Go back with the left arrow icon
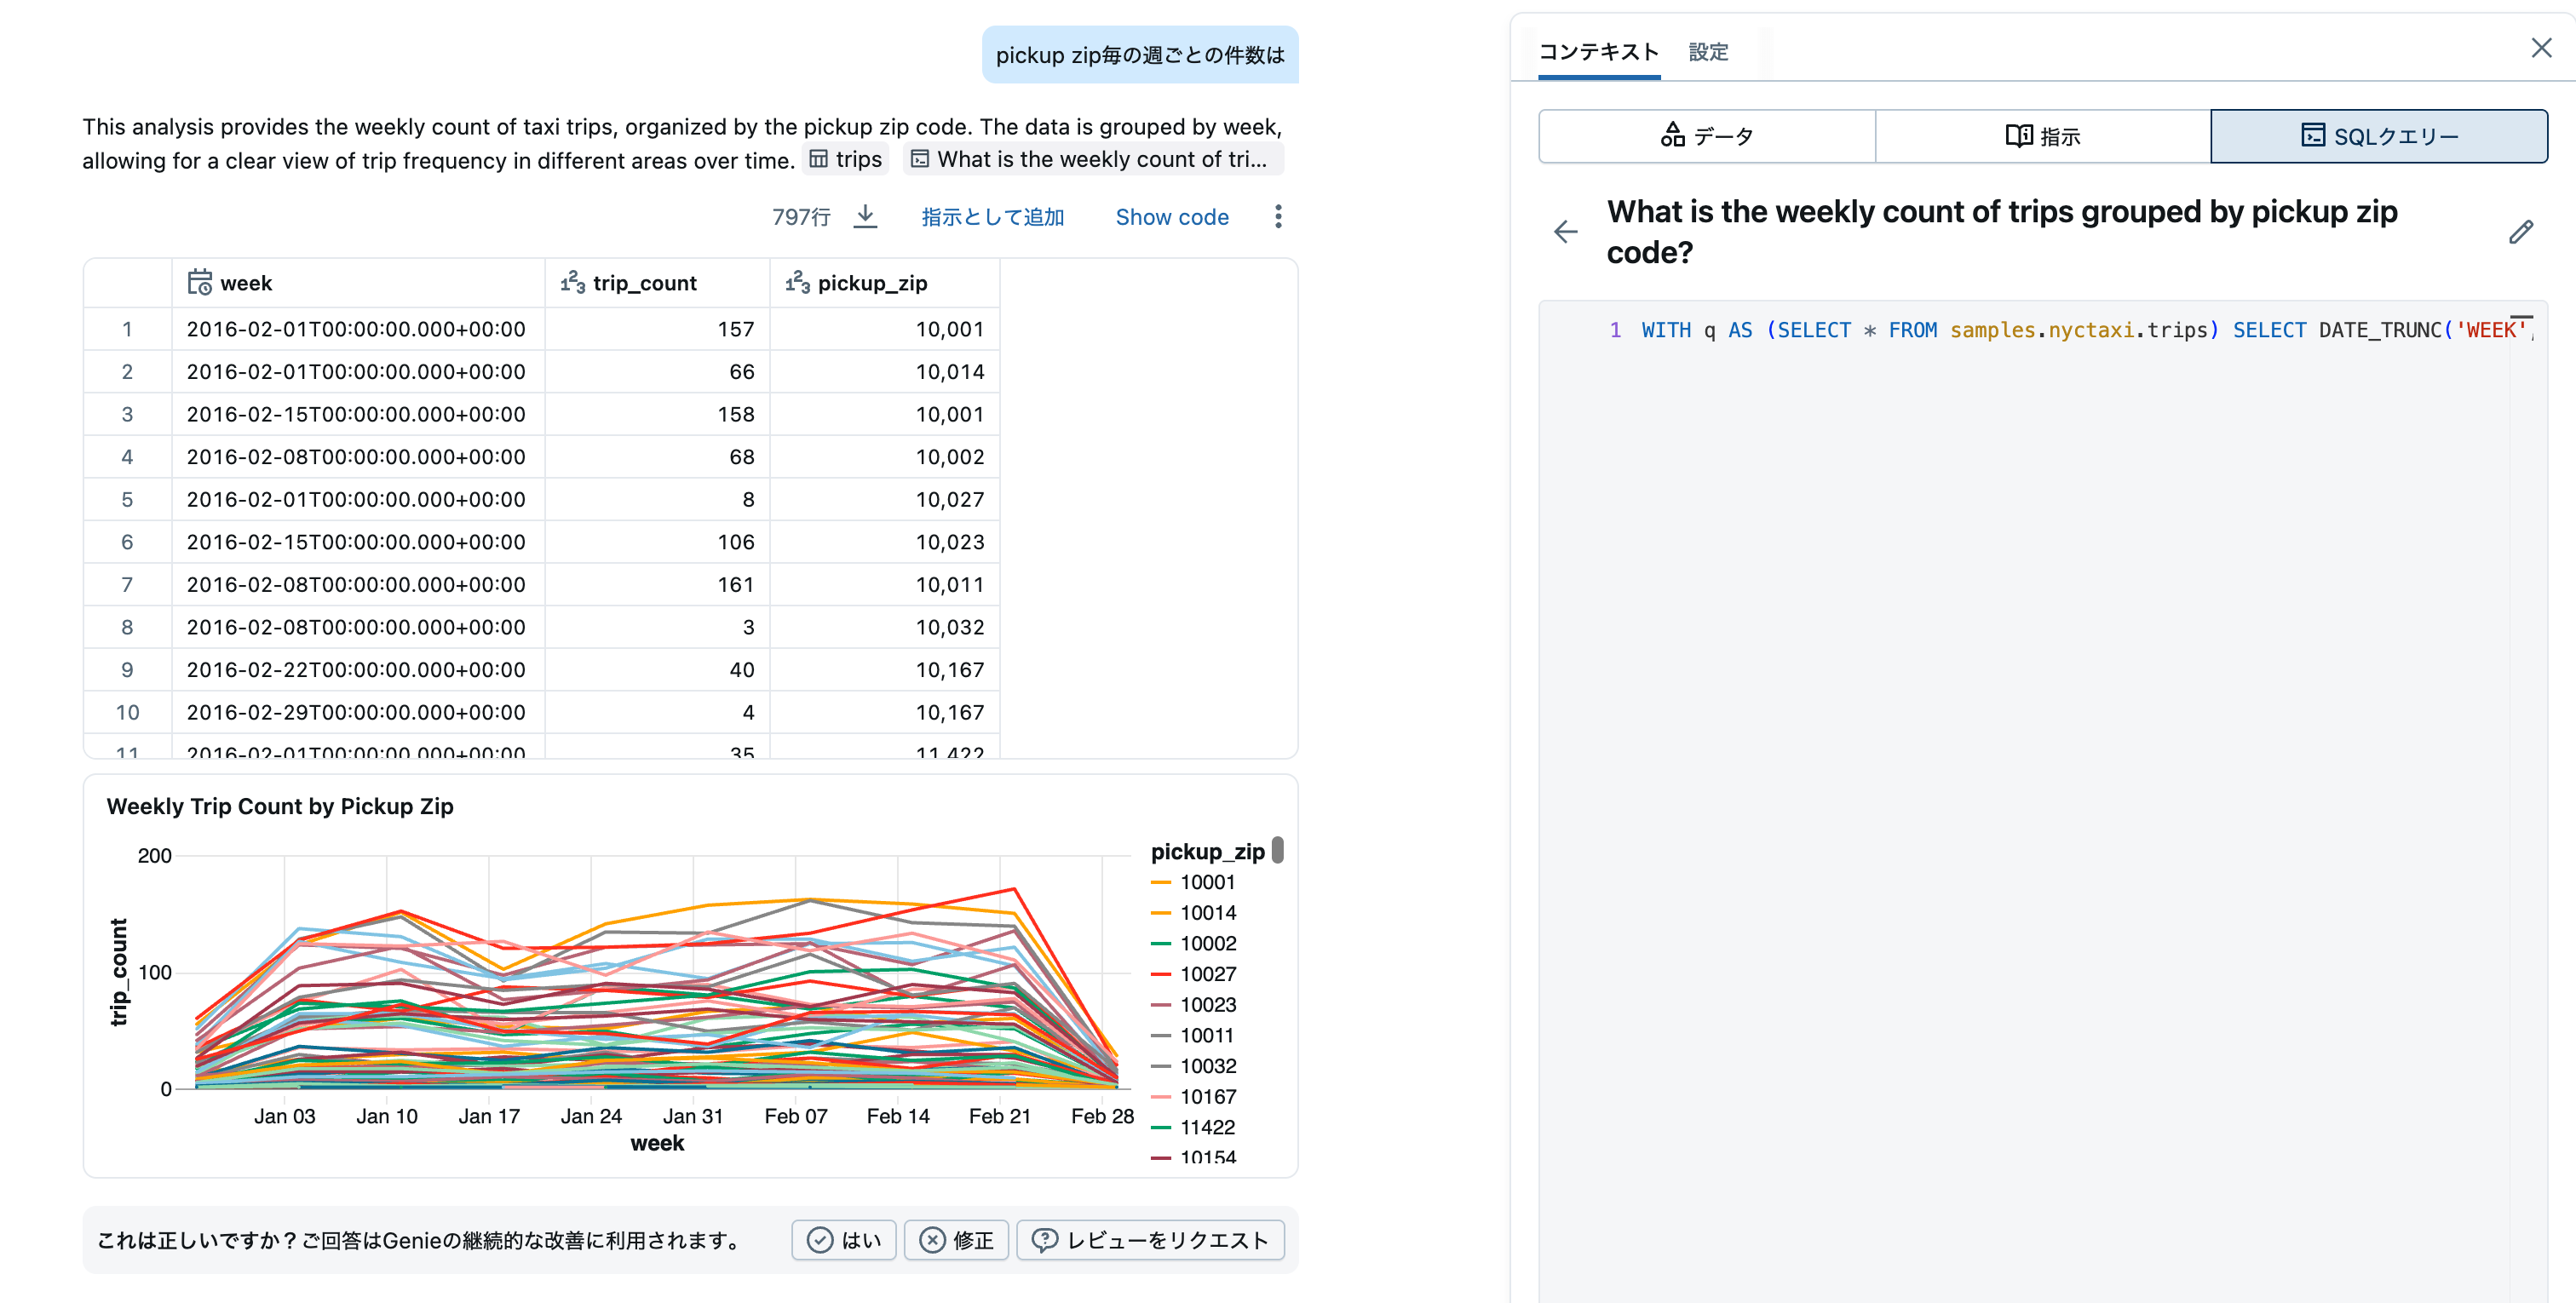The width and height of the screenshot is (2576, 1303). click(1565, 232)
